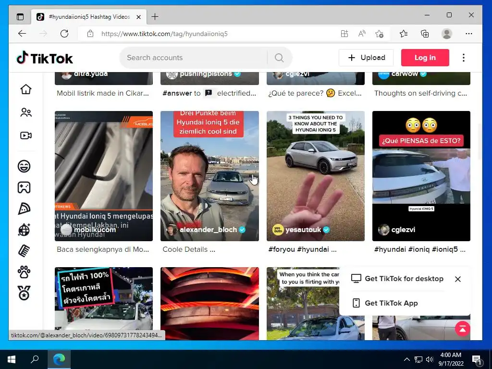This screenshot has width=492, height=369.
Task: Open the LIVE video camera icon in sidebar
Action: [26, 135]
